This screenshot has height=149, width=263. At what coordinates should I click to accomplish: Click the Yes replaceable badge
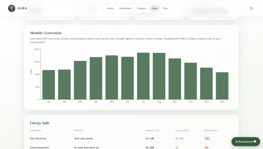click(207, 139)
